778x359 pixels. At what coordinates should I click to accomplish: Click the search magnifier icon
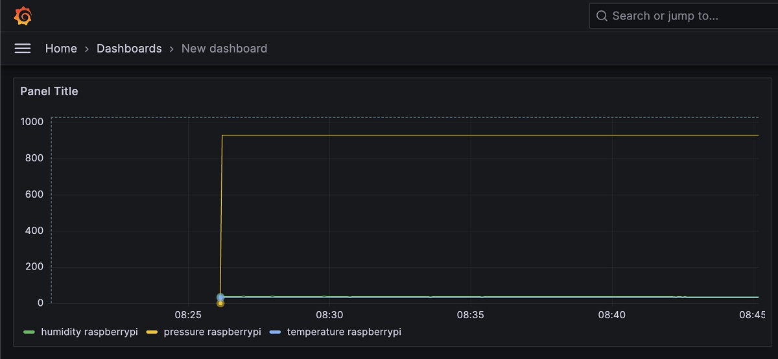coord(602,16)
